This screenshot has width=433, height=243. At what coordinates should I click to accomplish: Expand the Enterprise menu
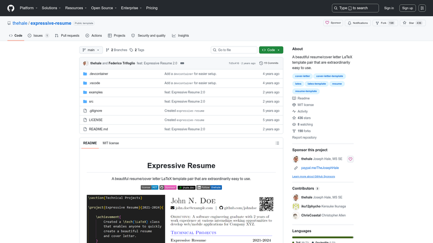click(131, 8)
